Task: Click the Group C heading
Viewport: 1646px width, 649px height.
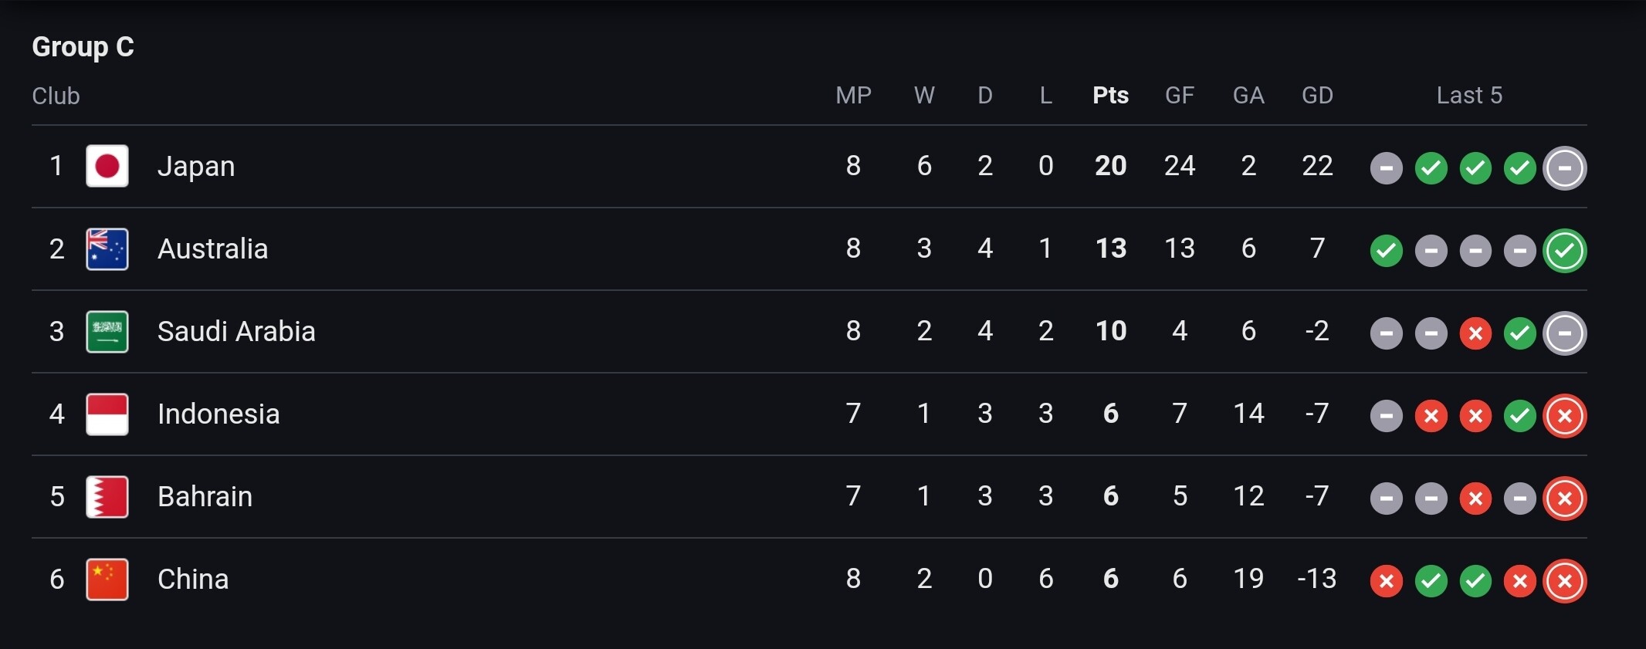Action: point(83,46)
